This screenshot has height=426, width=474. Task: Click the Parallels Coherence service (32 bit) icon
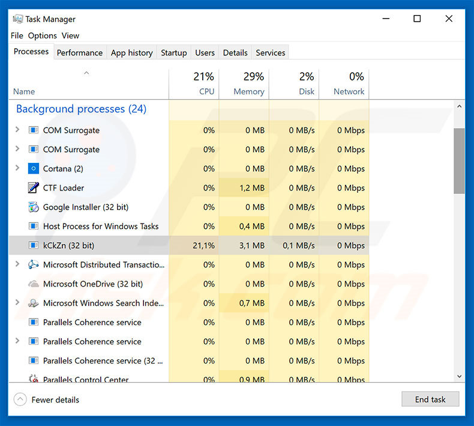[33, 361]
